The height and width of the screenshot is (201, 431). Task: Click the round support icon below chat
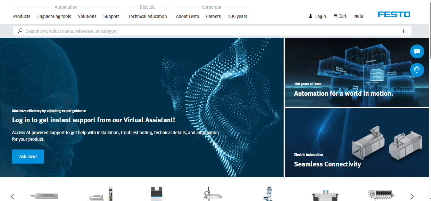point(417,70)
